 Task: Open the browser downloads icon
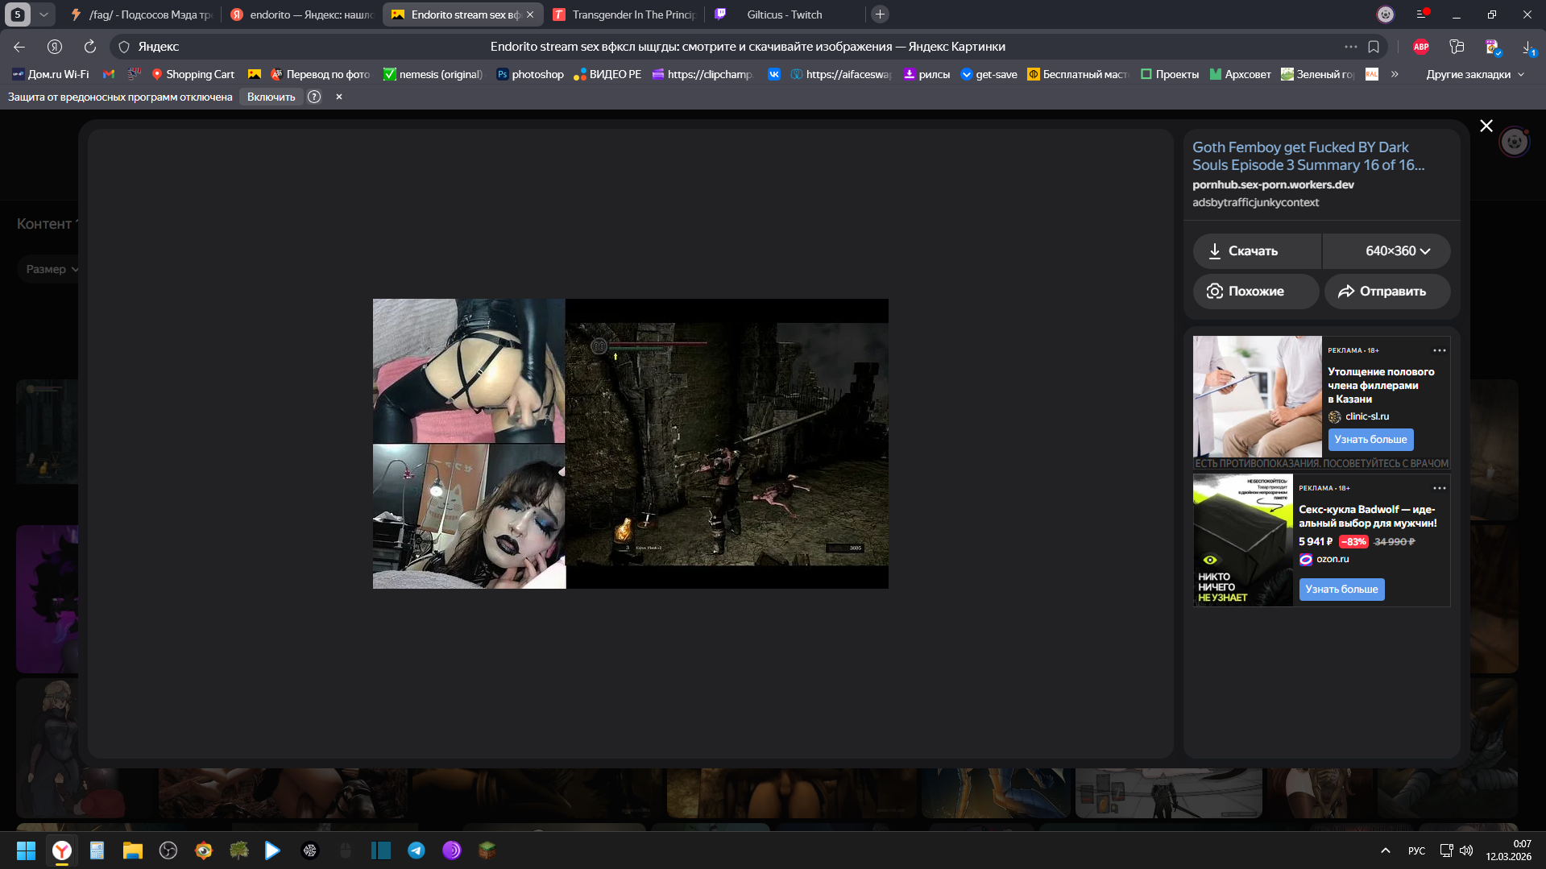[x=1528, y=48]
